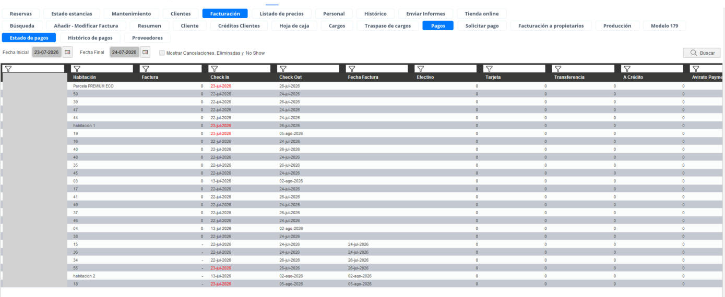Open the Búsqueda sub-tab
725x297 pixels.
[22, 26]
